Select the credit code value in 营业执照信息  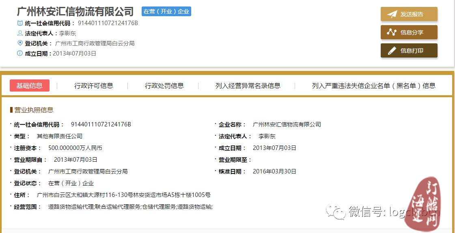[101, 125]
